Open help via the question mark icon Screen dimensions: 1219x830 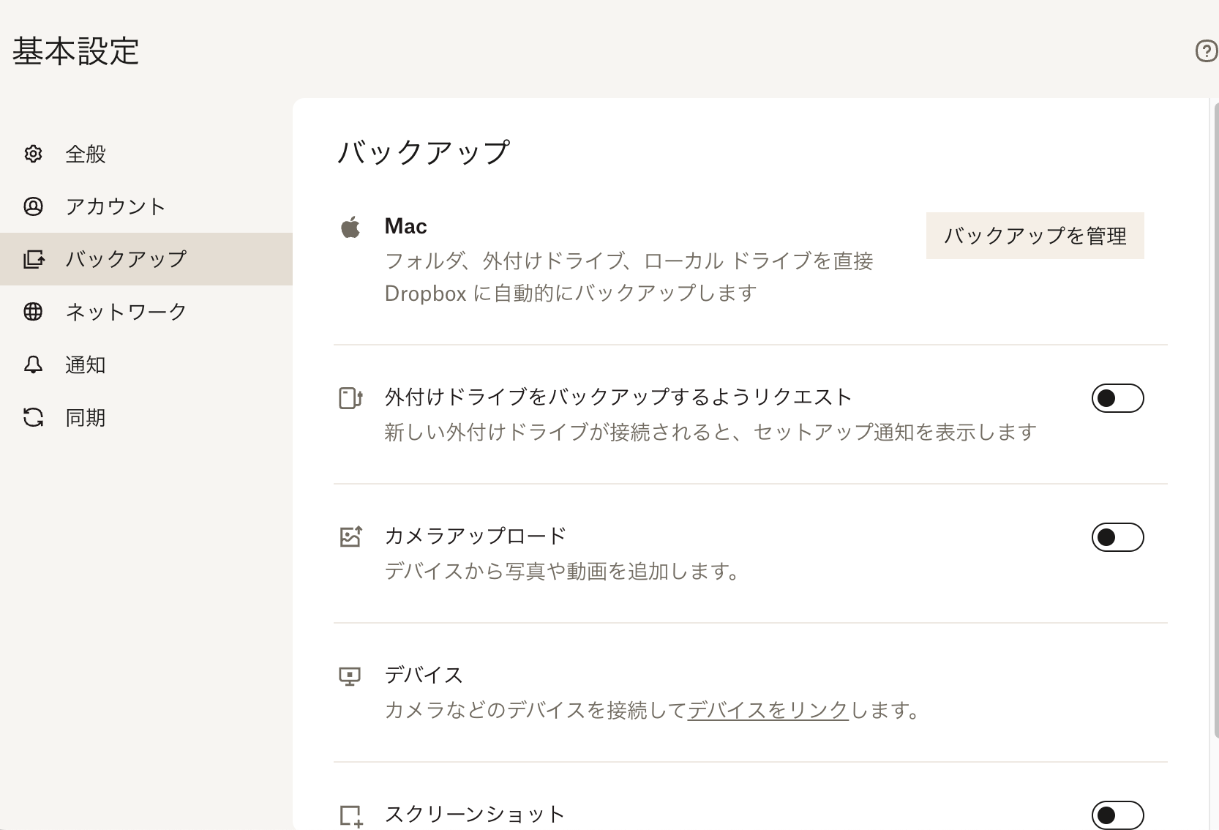[1205, 51]
